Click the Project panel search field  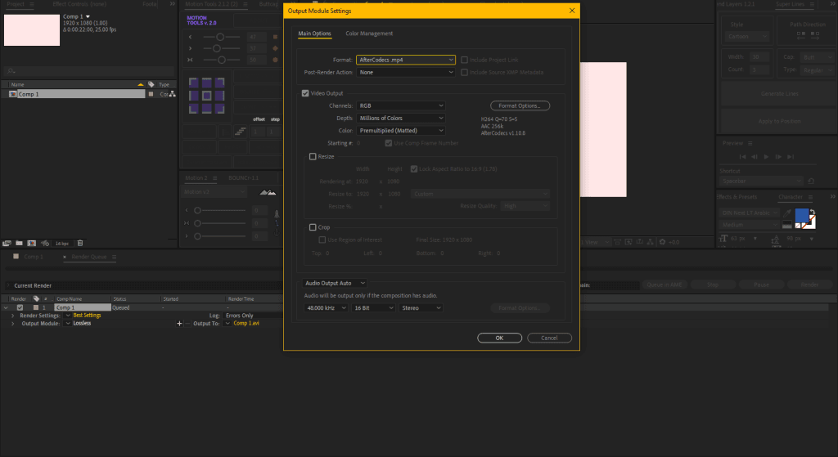pyautogui.click(x=88, y=70)
